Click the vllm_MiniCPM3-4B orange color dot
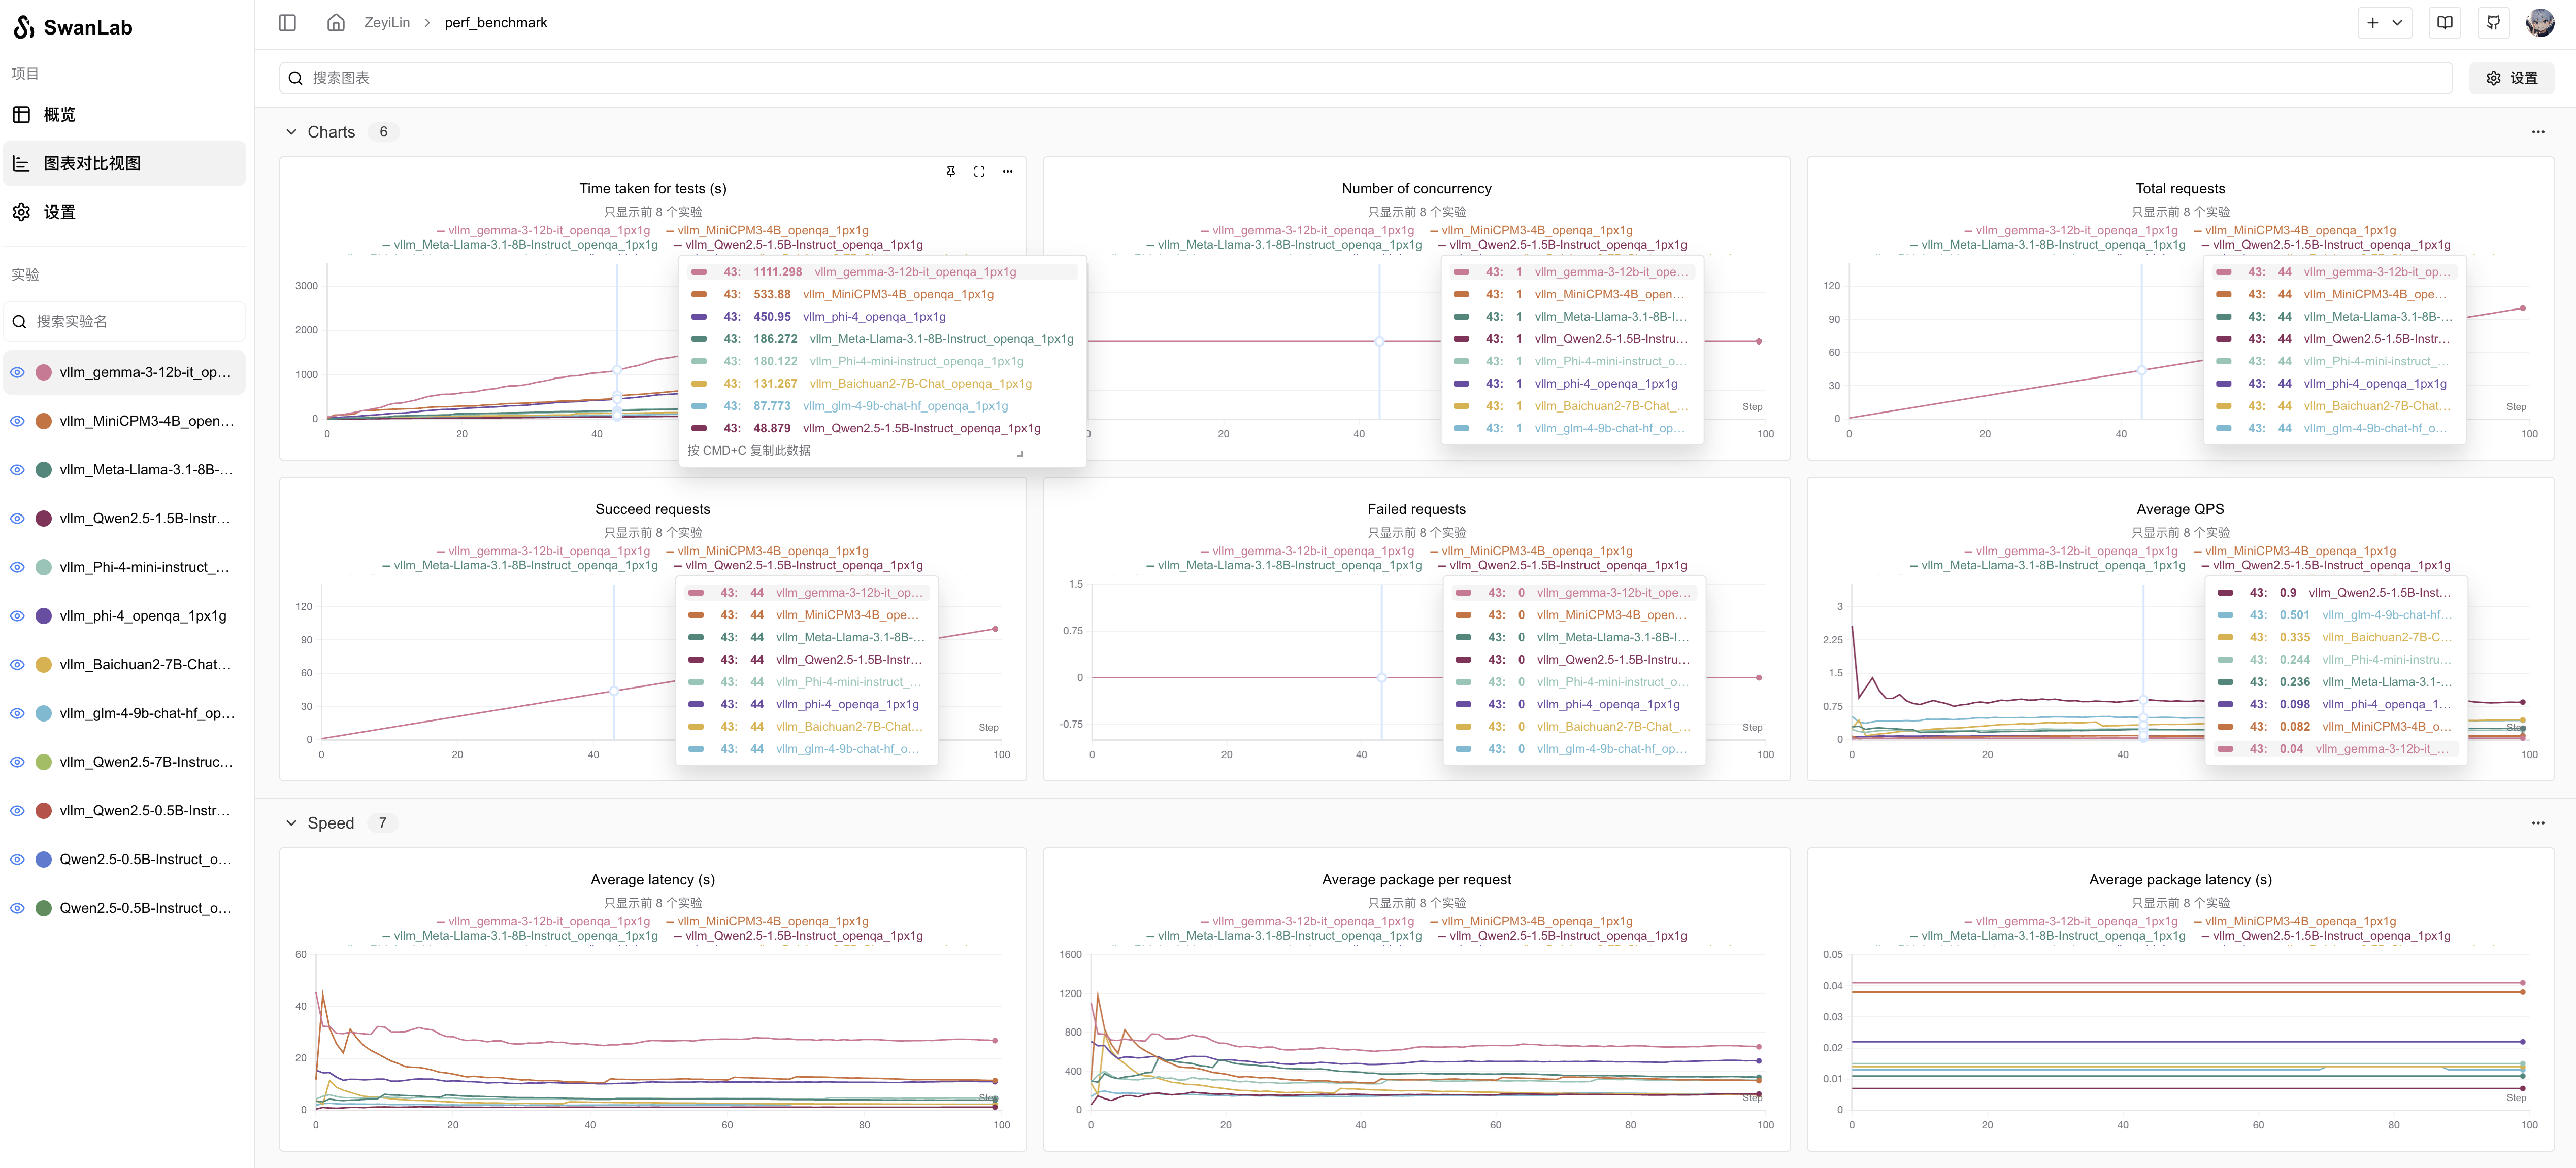 pos(44,421)
